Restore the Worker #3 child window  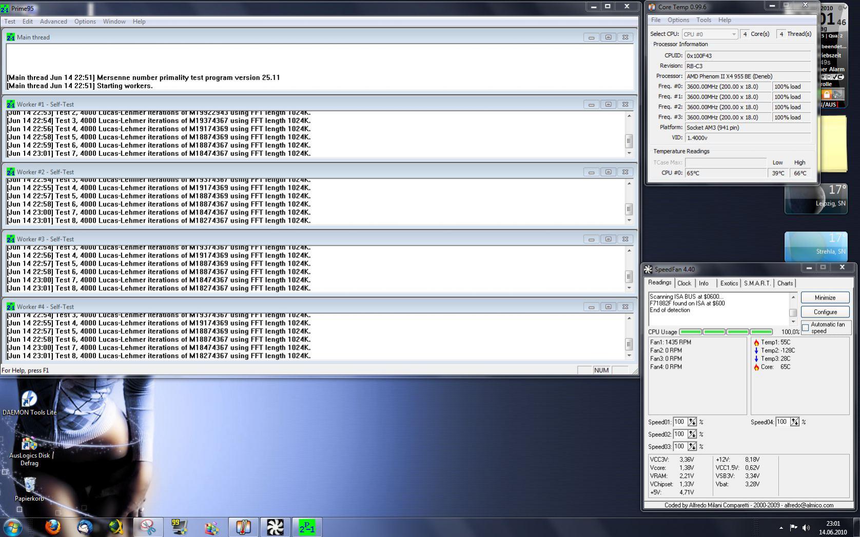click(608, 239)
